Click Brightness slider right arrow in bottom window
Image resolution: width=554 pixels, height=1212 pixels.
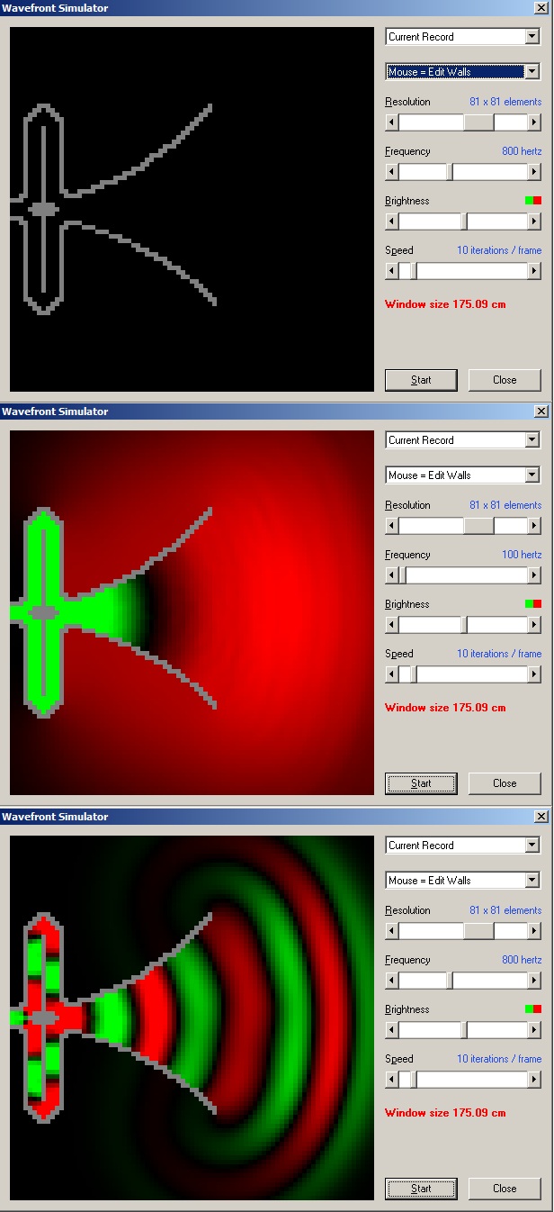pos(534,1030)
